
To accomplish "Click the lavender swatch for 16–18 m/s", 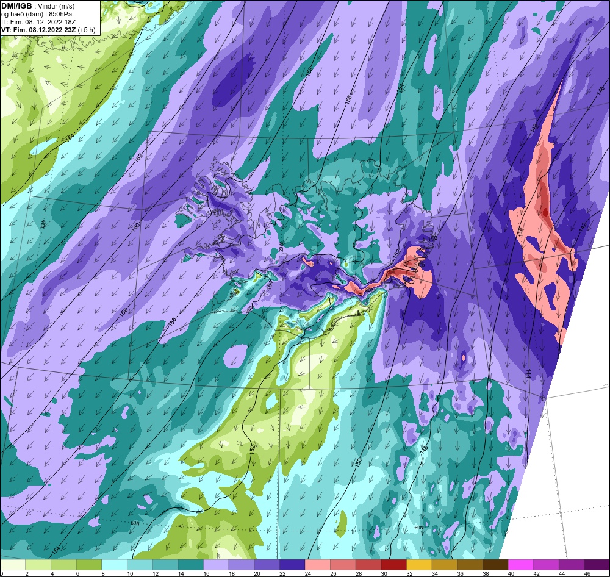I will pyautogui.click(x=216, y=564).
